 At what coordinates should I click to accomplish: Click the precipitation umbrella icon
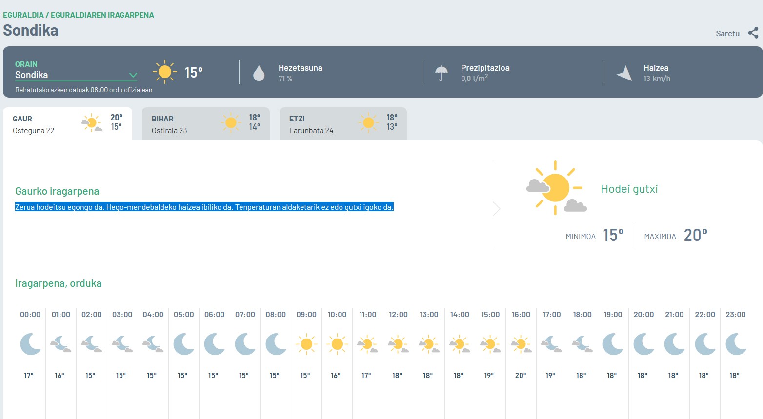(441, 73)
